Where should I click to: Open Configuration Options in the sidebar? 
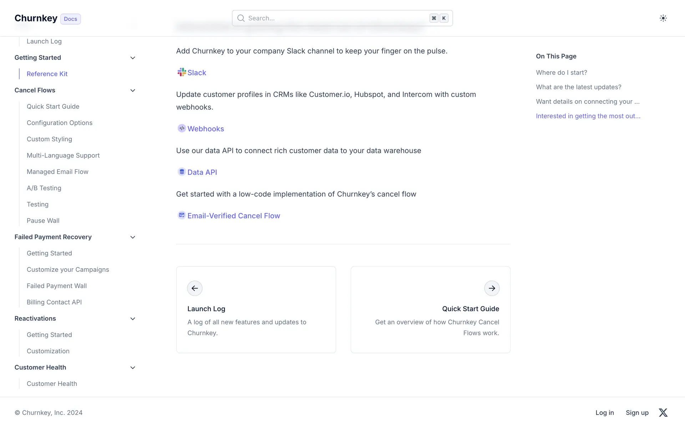point(60,123)
